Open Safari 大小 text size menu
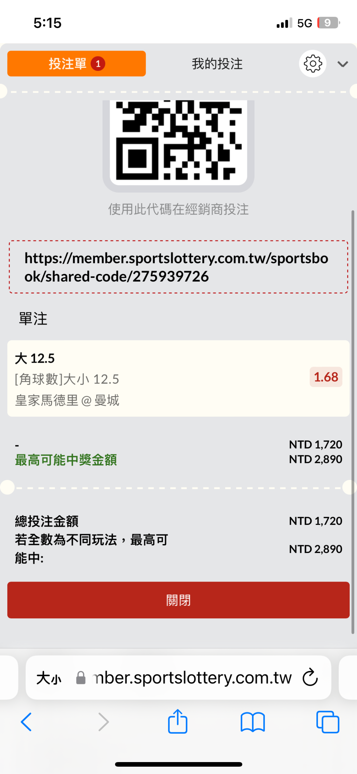 [x=49, y=678]
